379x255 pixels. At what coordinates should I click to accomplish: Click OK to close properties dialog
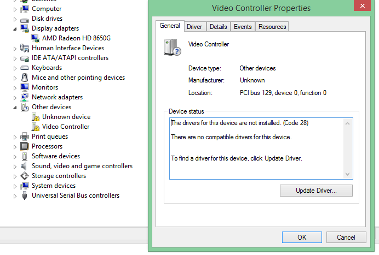tap(302, 238)
